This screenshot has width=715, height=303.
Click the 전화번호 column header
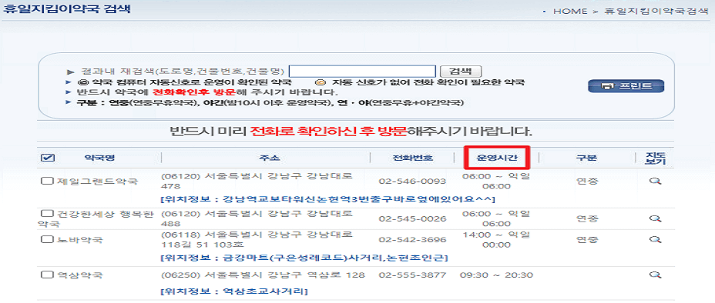point(413,158)
